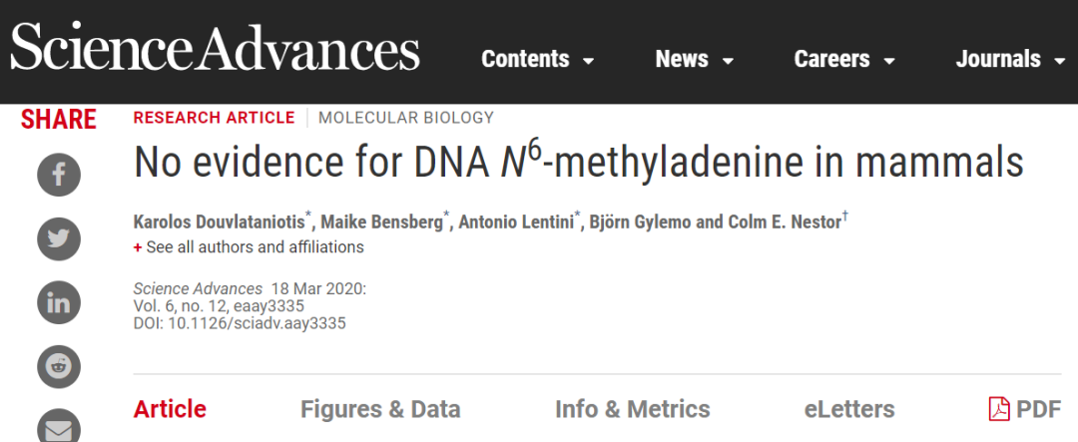This screenshot has height=442, width=1078.
Task: Share the article on Twitter
Action: click(x=59, y=239)
